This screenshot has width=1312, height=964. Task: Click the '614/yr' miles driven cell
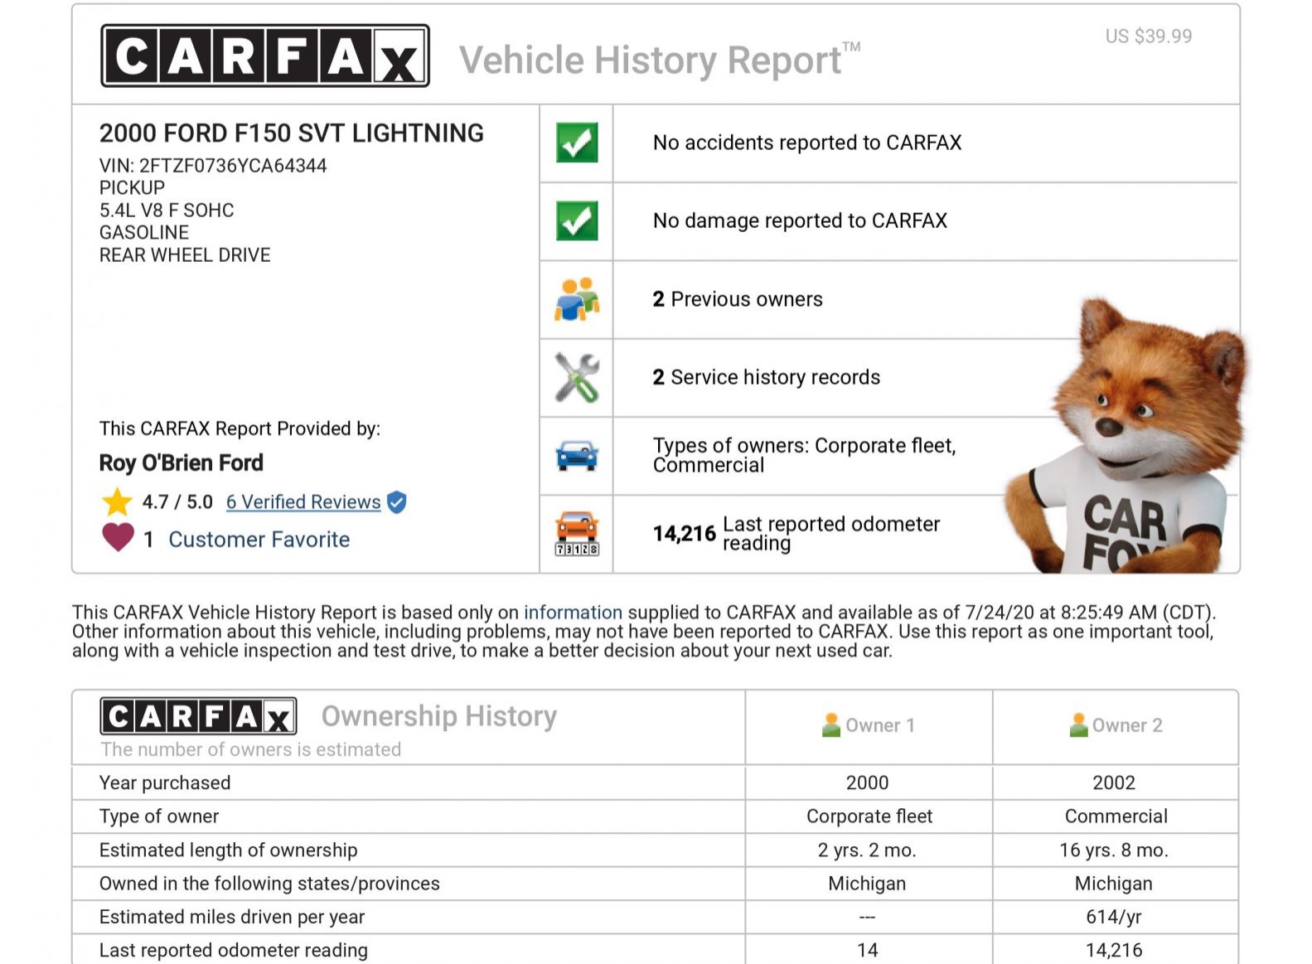(x=1114, y=917)
